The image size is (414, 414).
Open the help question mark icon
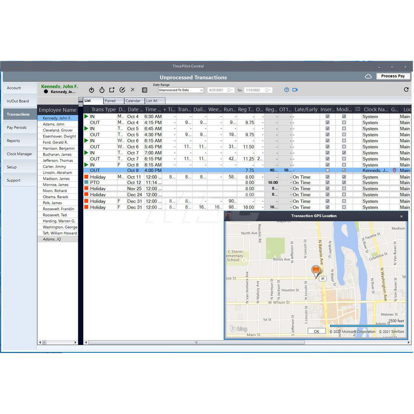click(286, 90)
